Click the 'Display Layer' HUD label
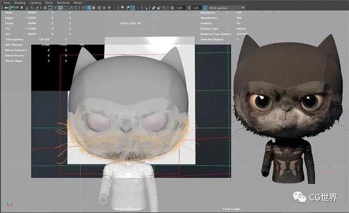The image size is (349, 213). coord(209,28)
